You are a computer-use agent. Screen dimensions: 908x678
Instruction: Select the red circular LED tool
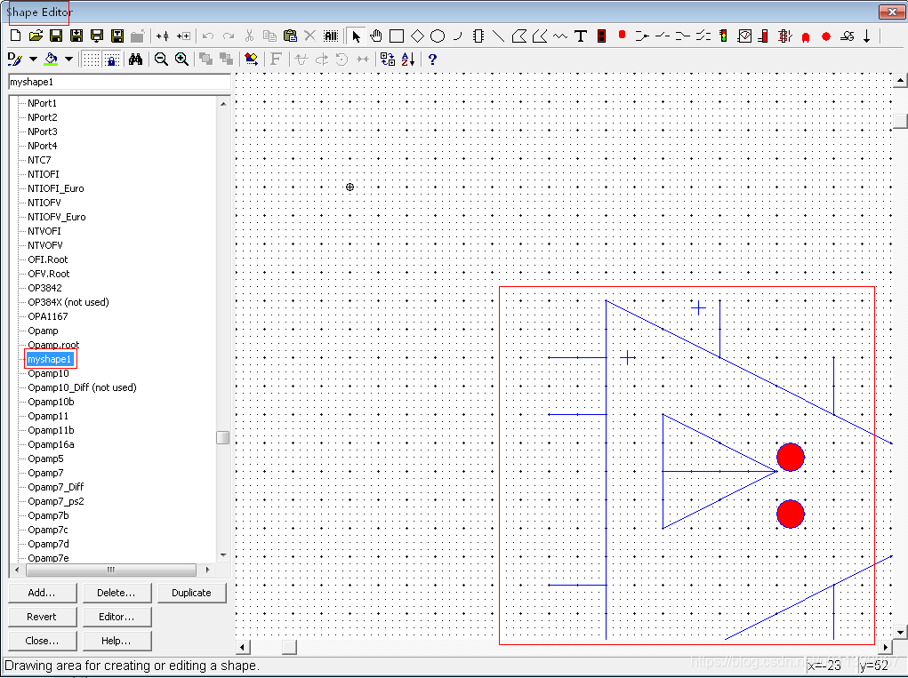(826, 36)
